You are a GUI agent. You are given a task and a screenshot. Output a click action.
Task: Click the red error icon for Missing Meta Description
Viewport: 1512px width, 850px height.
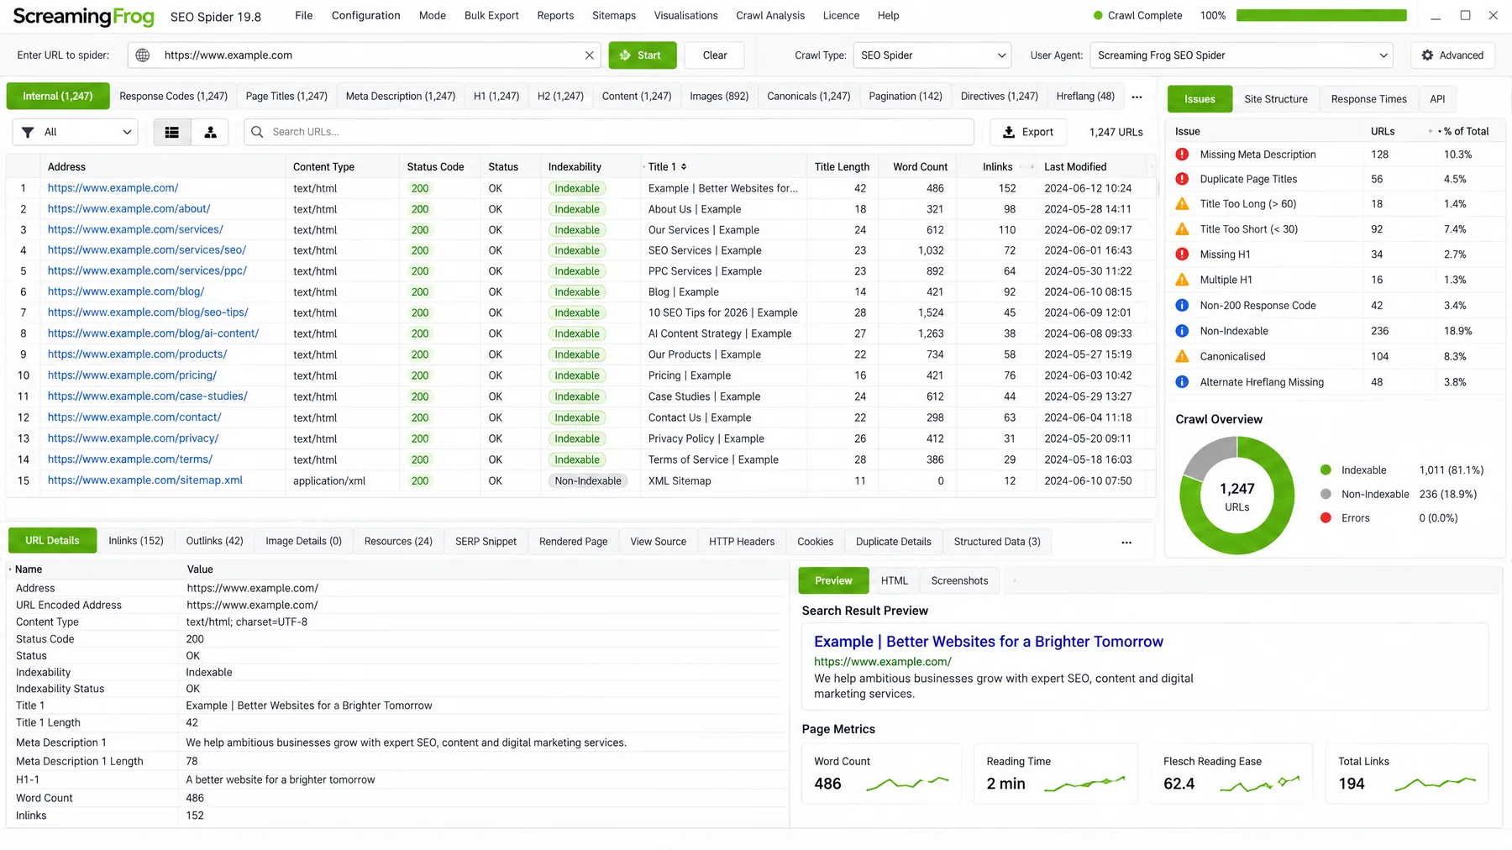1182,155
